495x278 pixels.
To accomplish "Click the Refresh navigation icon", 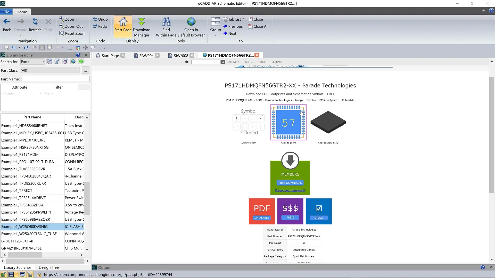I will [35, 22].
